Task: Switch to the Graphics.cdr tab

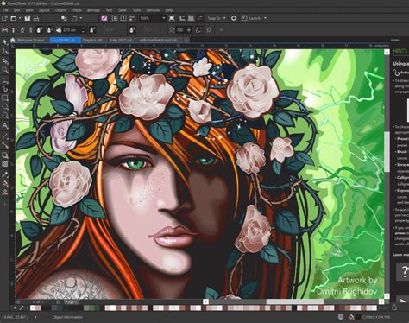Action: tap(92, 41)
